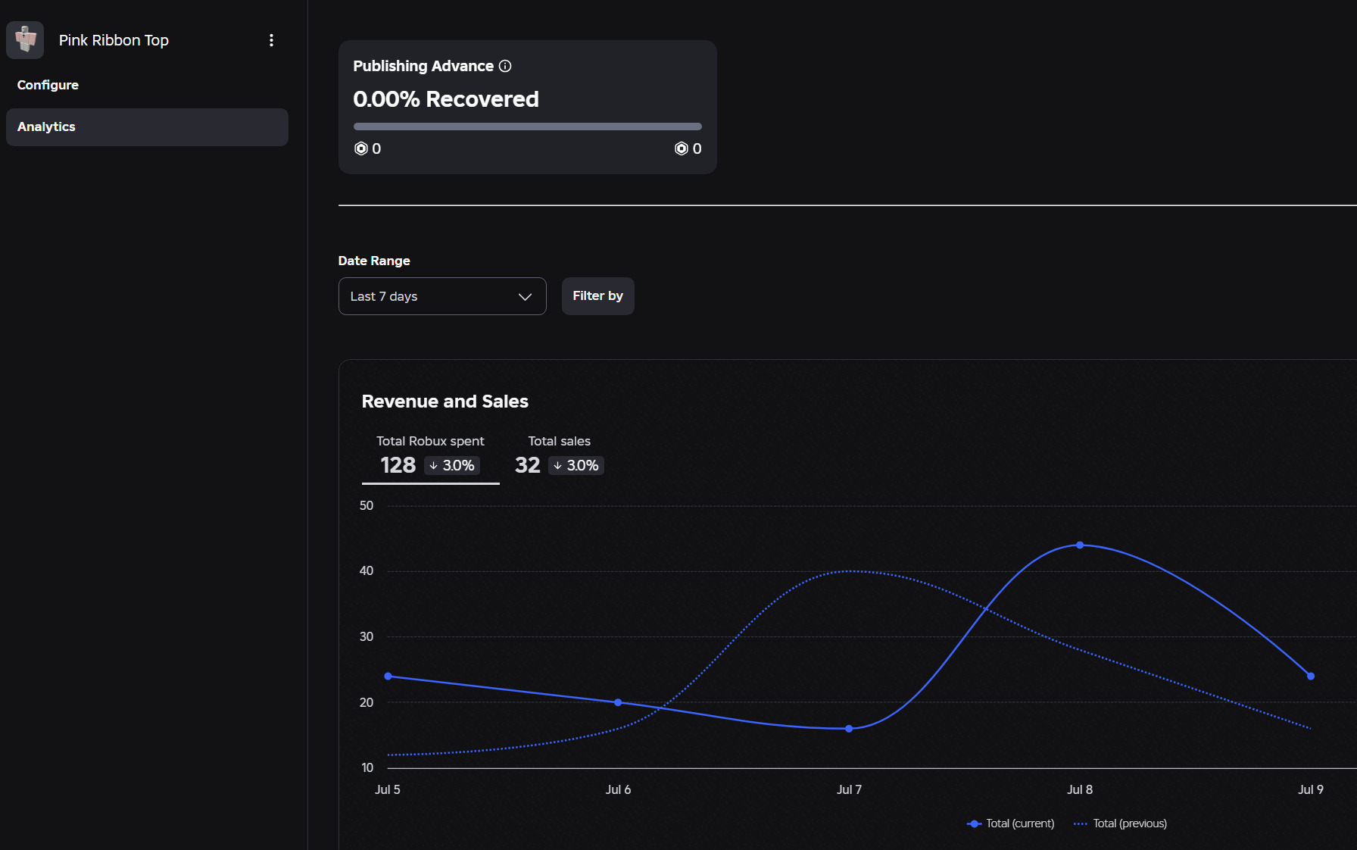Click the Pink Ribbon Top item thumbnail
The height and width of the screenshot is (850, 1357).
pyautogui.click(x=25, y=40)
